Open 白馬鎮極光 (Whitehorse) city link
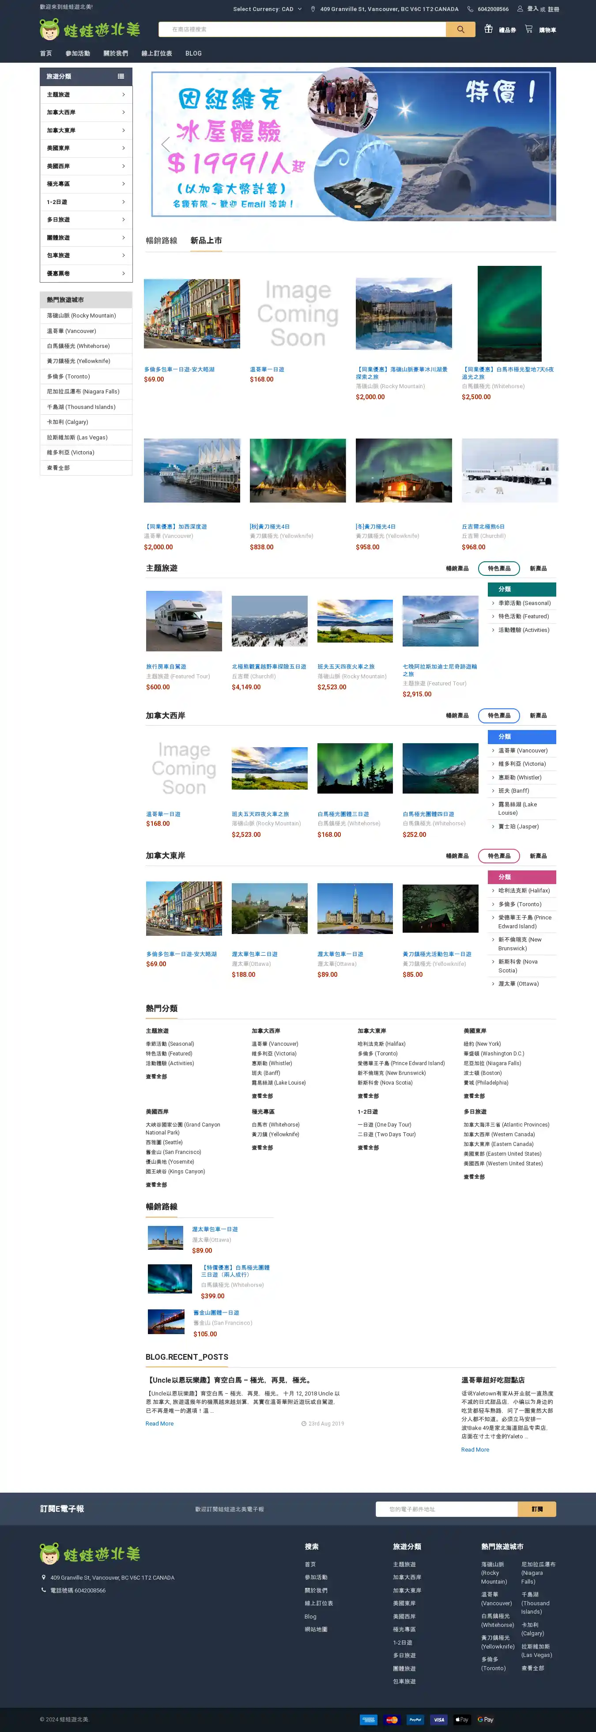Image resolution: width=596 pixels, height=1732 pixels. 78,346
